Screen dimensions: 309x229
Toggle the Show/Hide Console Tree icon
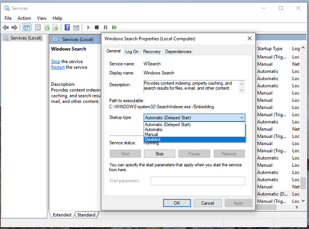pyautogui.click(x=27, y=27)
